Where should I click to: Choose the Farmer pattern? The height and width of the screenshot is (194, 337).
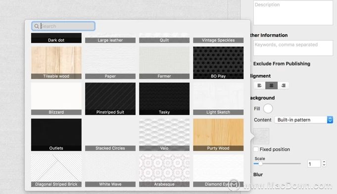tap(164, 63)
